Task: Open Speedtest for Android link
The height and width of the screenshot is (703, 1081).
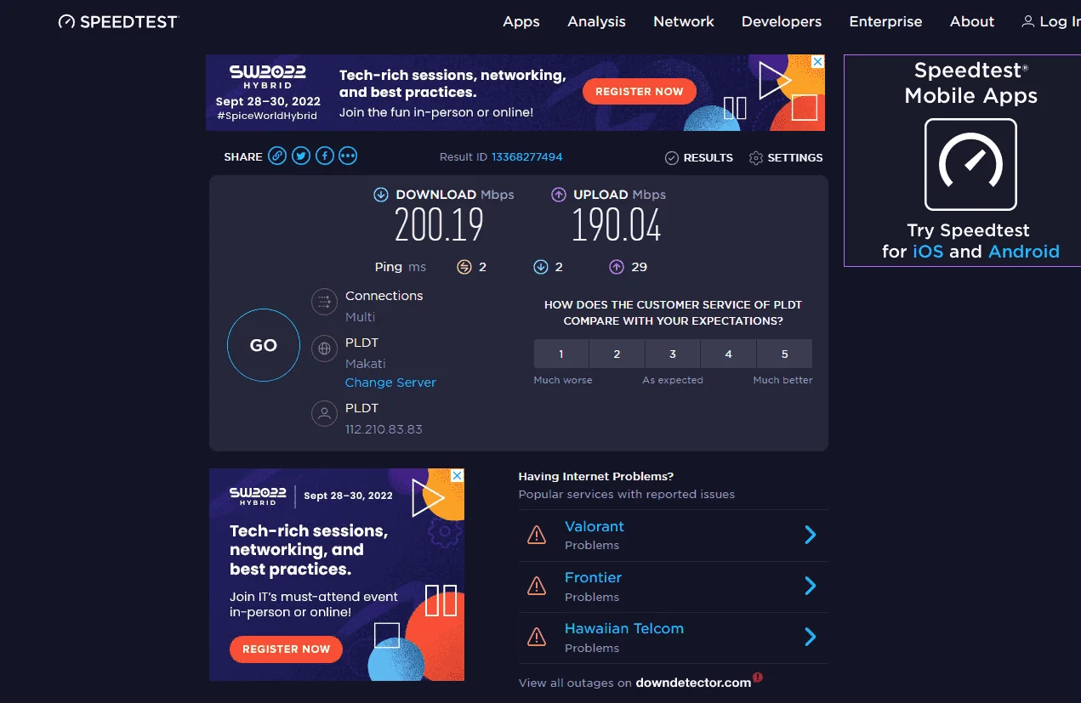Action: 1024,252
